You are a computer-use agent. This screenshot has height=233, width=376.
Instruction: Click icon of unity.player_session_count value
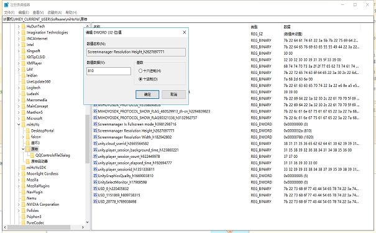(95, 157)
